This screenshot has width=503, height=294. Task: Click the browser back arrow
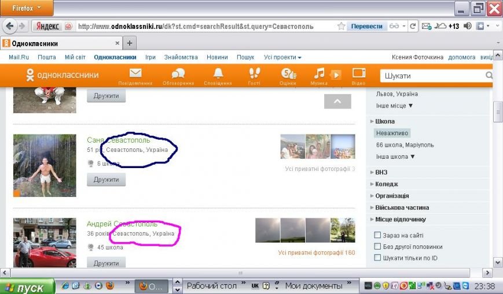tap(10, 26)
